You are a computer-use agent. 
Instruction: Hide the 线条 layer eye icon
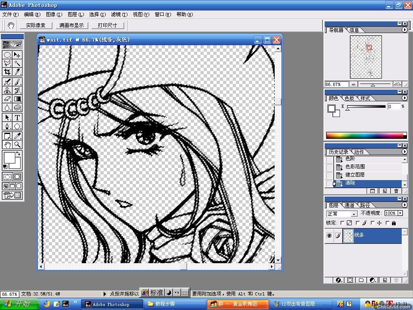click(329, 236)
